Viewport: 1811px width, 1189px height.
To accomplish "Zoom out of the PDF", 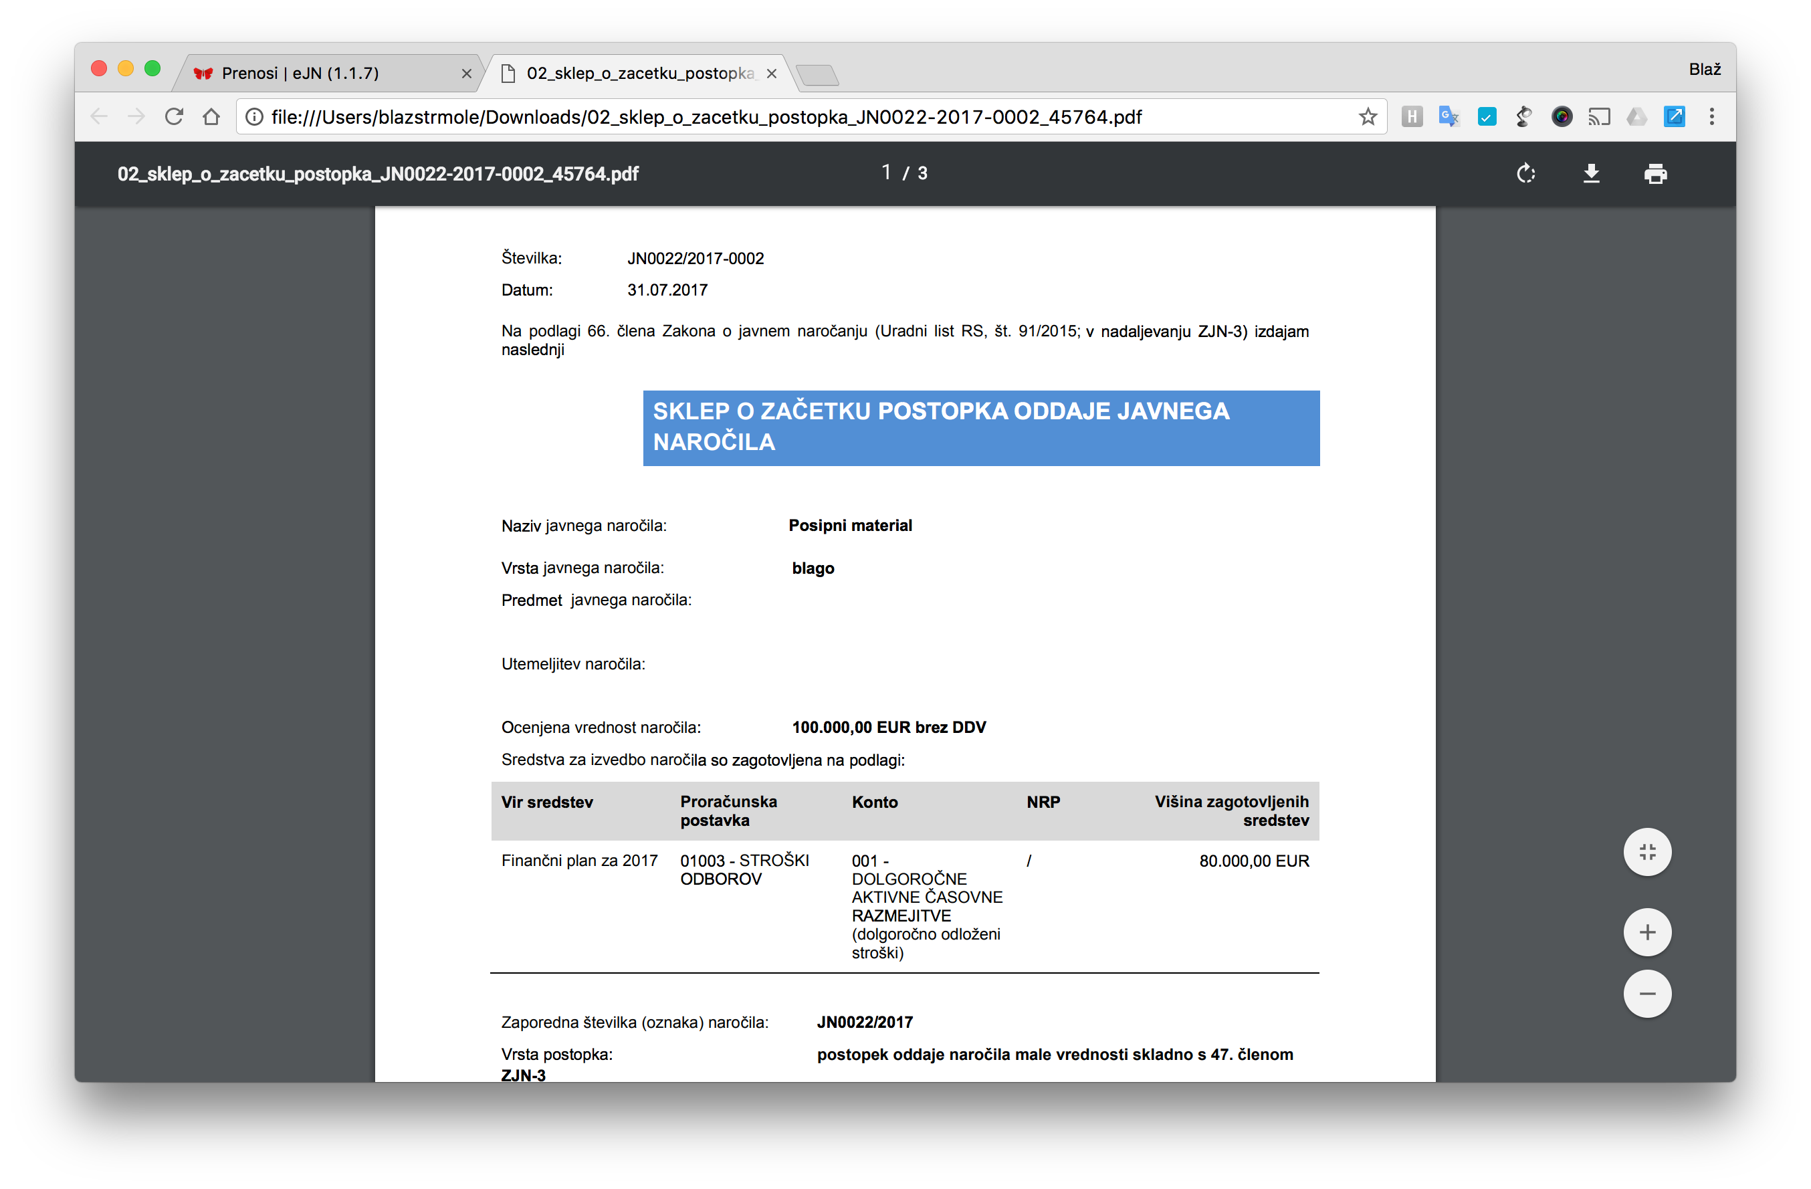I will click(x=1647, y=994).
